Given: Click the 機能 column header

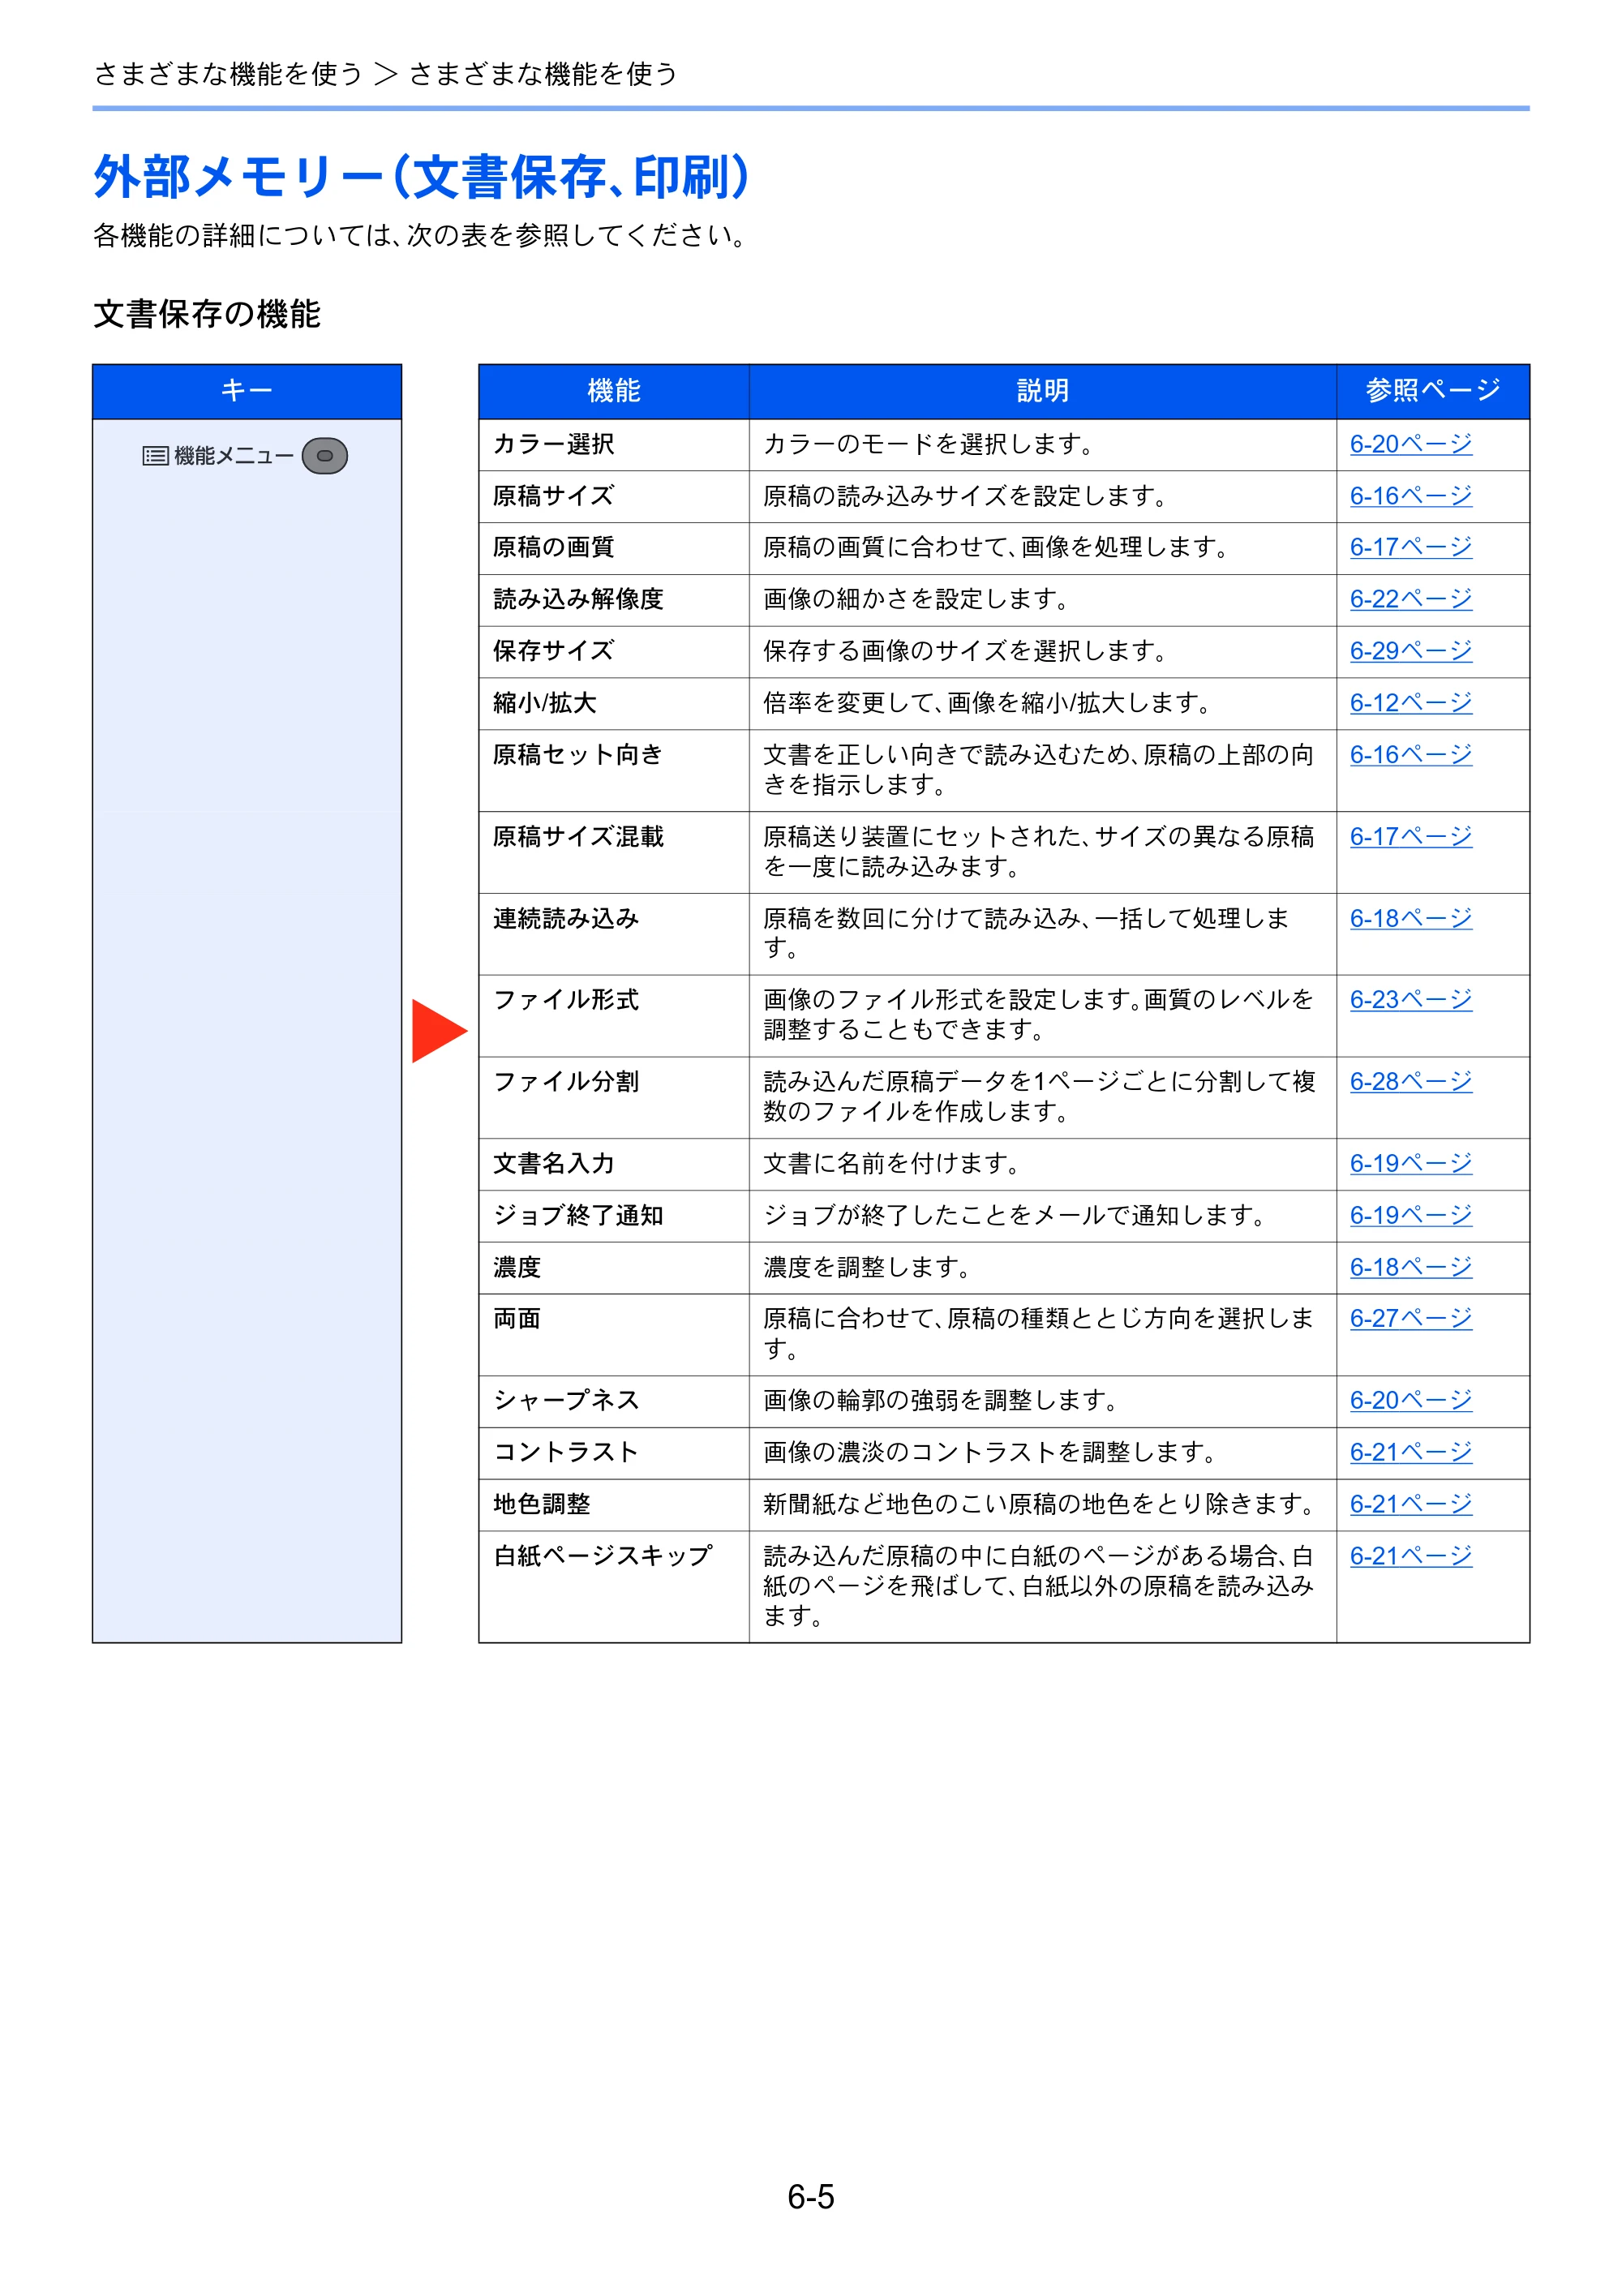Looking at the screenshot, I should click(x=614, y=391).
